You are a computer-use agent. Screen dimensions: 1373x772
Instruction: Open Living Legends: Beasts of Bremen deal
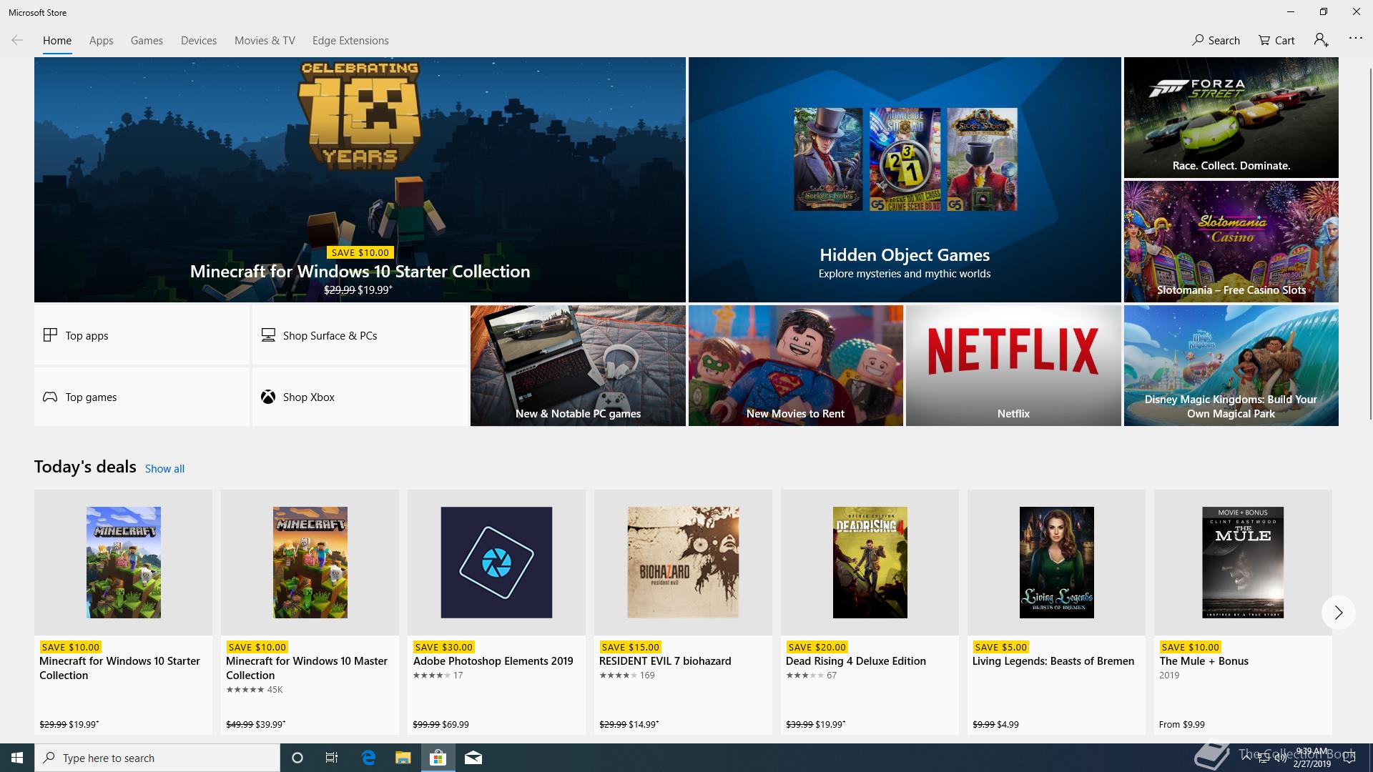pos(1056,612)
